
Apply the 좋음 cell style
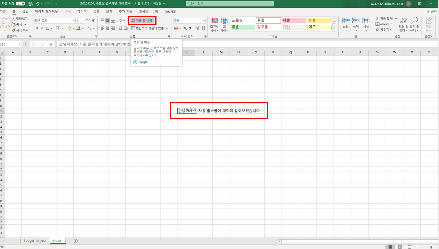(x=242, y=27)
